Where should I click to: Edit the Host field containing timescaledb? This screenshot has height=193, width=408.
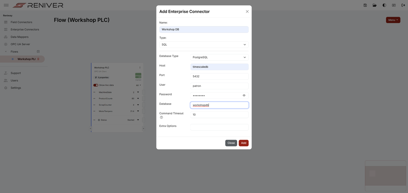coord(219,67)
